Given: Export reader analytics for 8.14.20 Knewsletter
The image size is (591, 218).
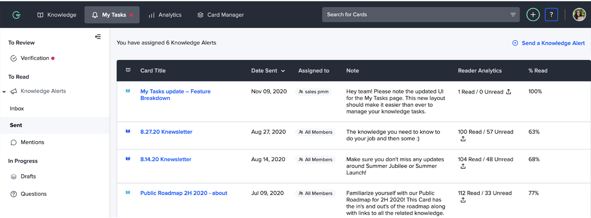Looking at the screenshot, I should (x=463, y=167).
